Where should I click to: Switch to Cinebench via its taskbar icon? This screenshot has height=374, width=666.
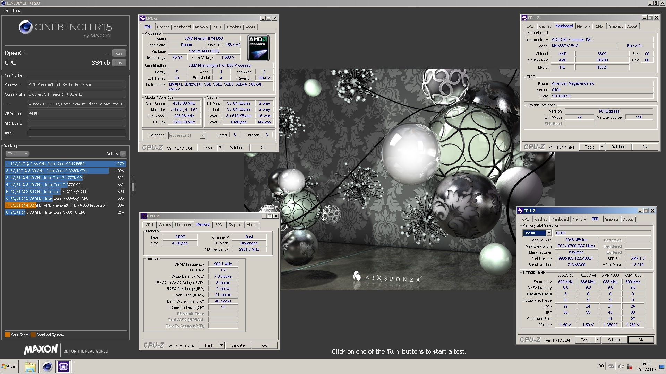(x=47, y=367)
